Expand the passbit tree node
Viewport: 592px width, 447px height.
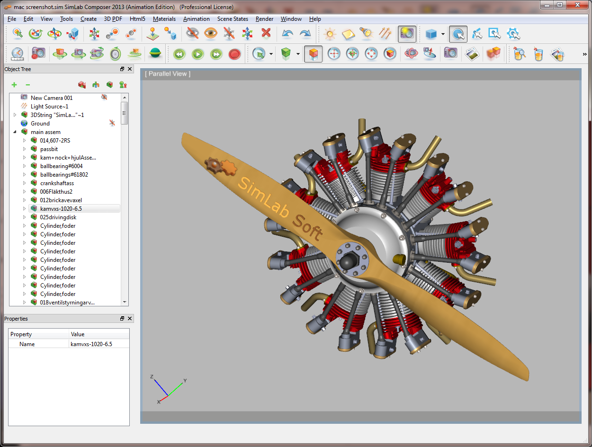pyautogui.click(x=25, y=149)
